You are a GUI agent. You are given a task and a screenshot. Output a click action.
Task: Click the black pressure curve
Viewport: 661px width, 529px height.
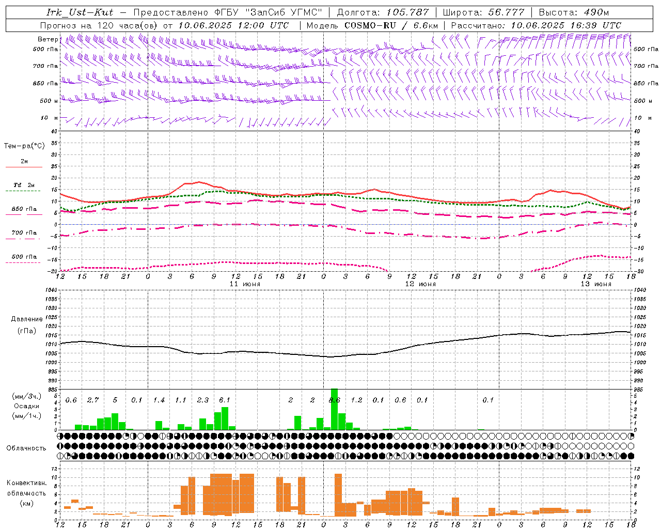point(346,355)
